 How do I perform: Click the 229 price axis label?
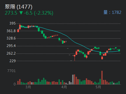13,61
